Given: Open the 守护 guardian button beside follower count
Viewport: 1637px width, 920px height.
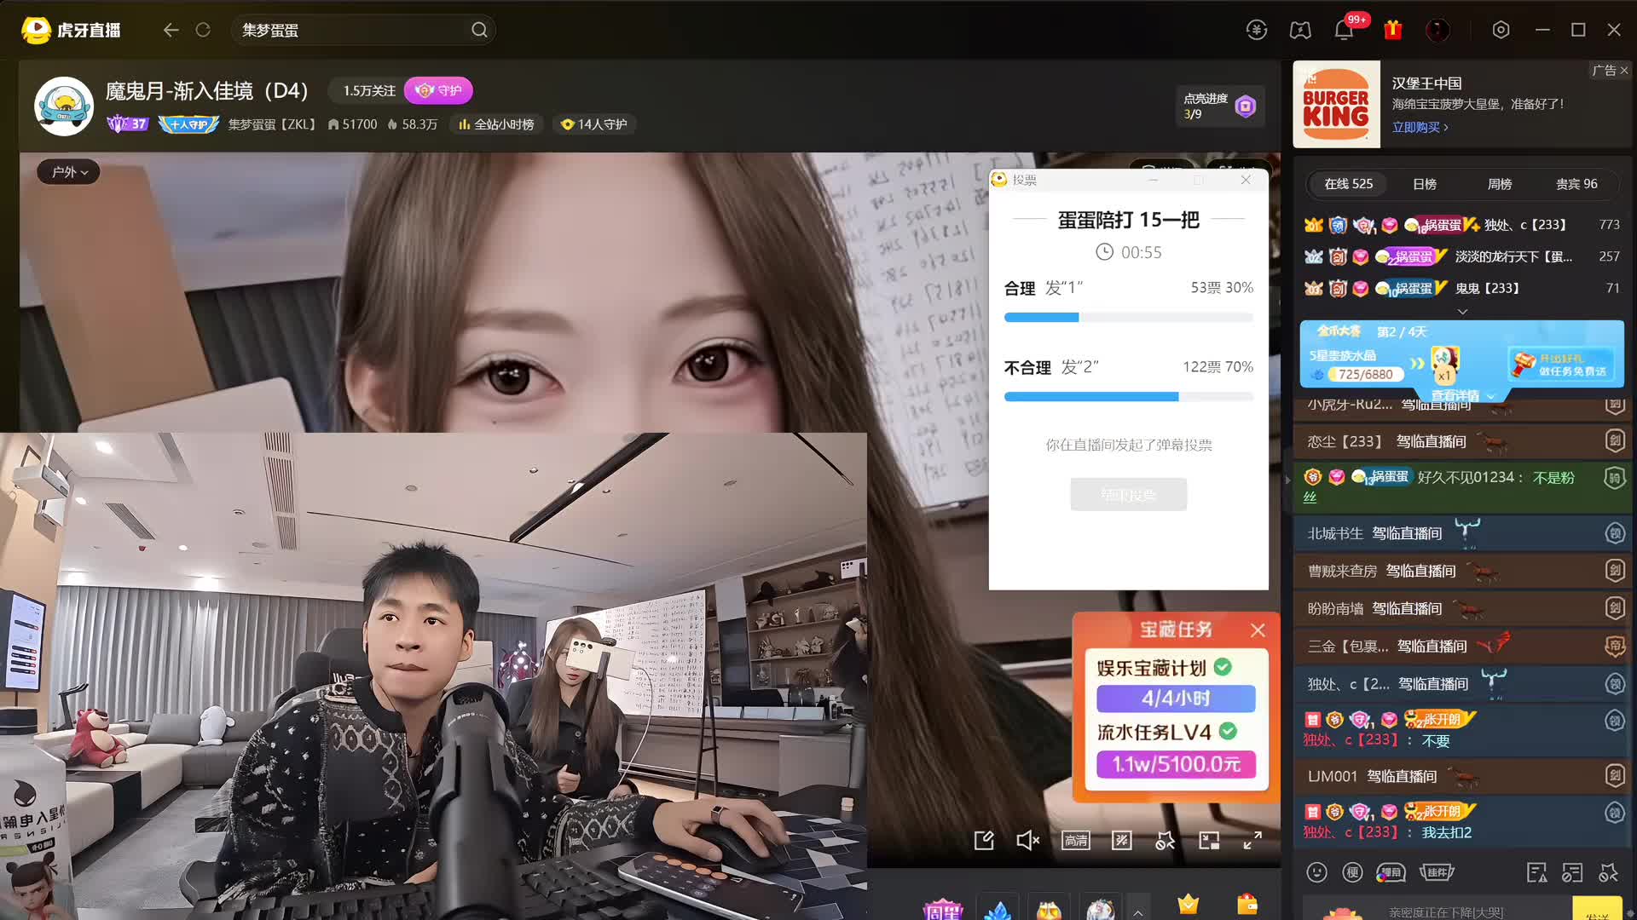Looking at the screenshot, I should coord(439,89).
